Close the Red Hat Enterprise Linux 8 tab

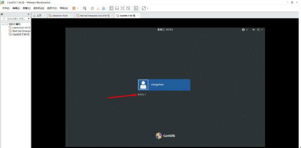(x=112, y=16)
